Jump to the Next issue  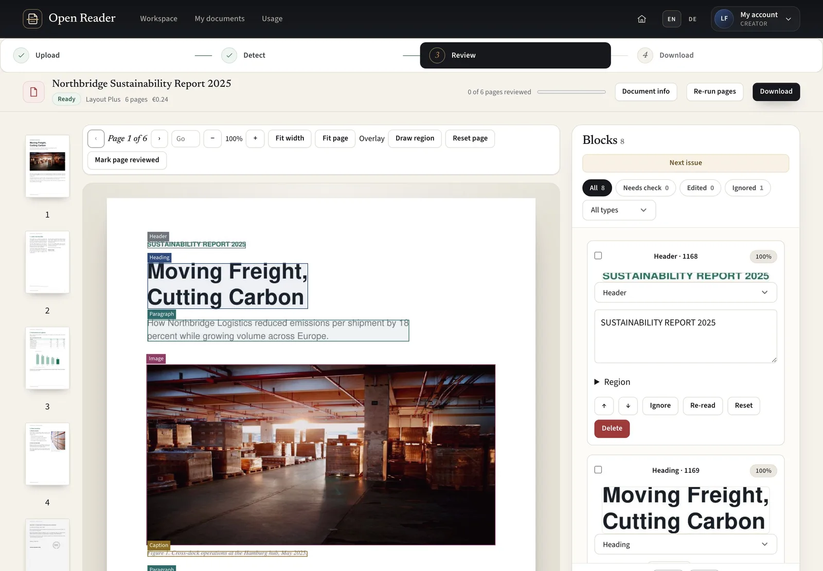pos(686,163)
